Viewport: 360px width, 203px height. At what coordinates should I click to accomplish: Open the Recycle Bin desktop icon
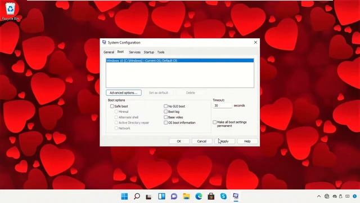point(10,11)
